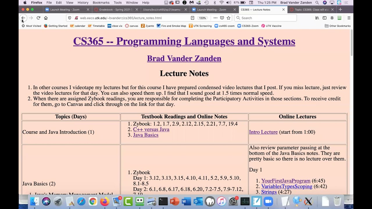Open the Firefox hamburger menu
This screenshot has width=372, height=209.
click(349, 18)
